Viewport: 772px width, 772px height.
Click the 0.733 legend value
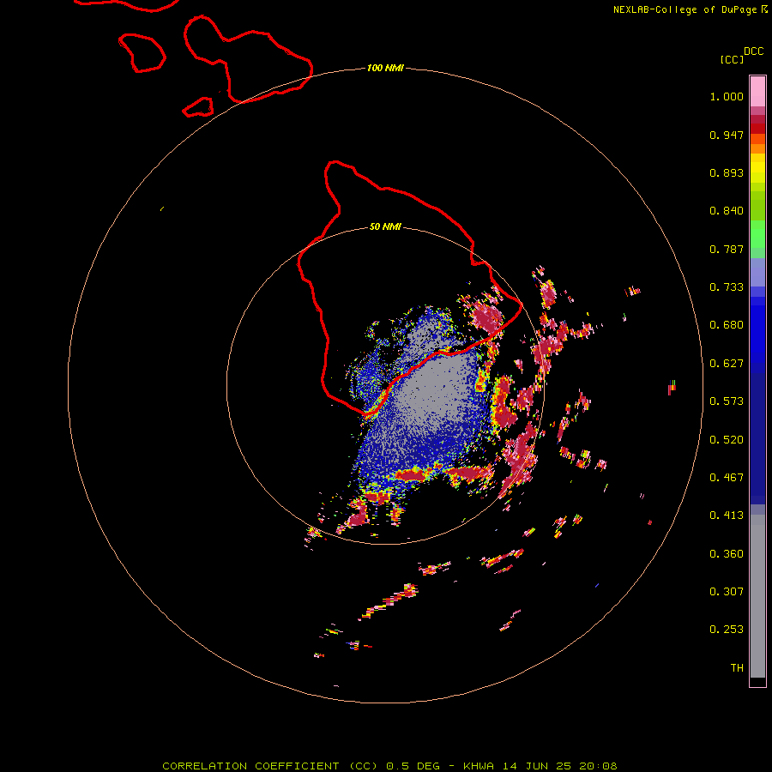point(727,287)
